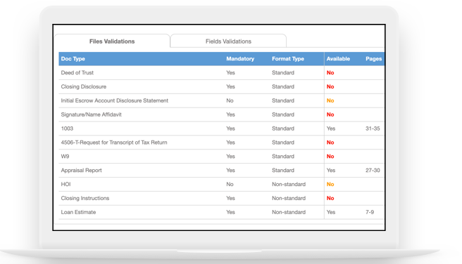Click Non-standard format for HOI
462x264 pixels.
point(289,184)
